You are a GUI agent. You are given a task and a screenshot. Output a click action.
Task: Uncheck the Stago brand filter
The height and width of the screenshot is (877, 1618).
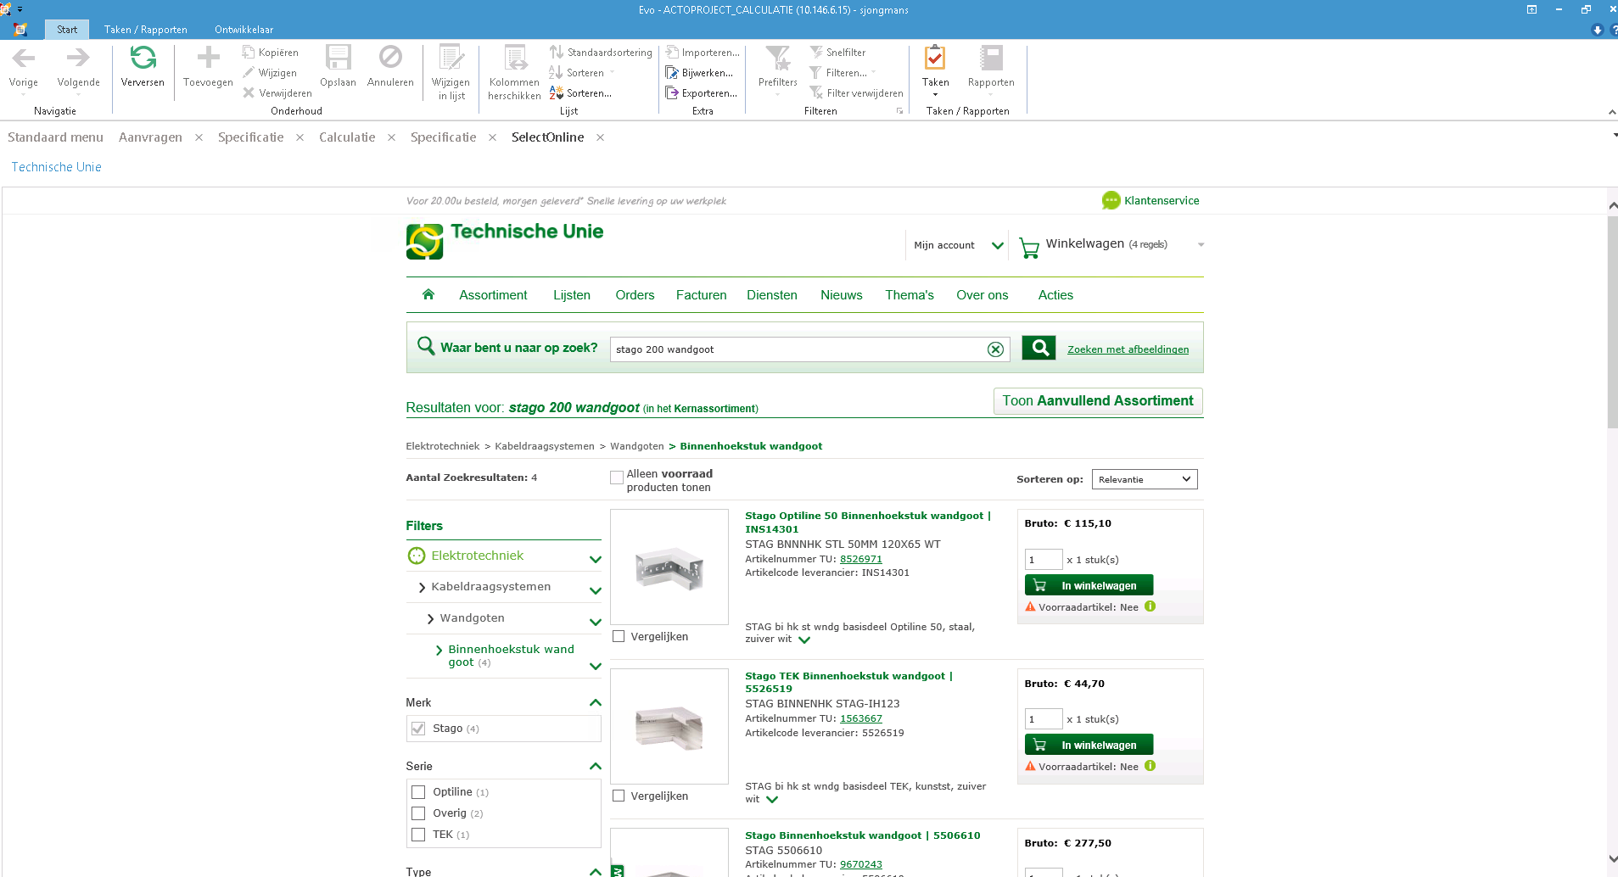coord(418,729)
